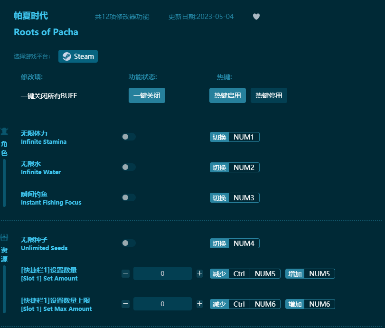Click the NUM4 hotkey for Unlimited Seeds
Screen dimensions: 385x328
click(235, 244)
